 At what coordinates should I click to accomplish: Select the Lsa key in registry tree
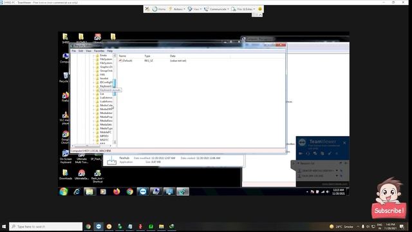pyautogui.click(x=100, y=94)
